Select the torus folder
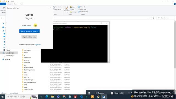This screenshot has height=99, width=176. 26,87
